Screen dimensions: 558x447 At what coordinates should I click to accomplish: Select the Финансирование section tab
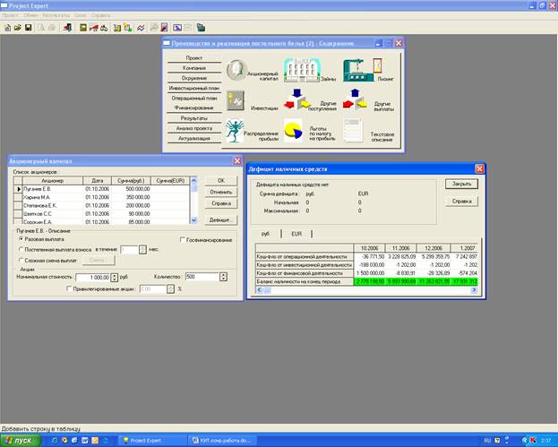(x=194, y=107)
